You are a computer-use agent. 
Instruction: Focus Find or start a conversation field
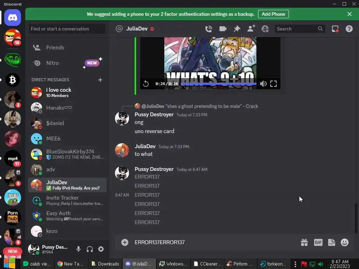point(67,29)
